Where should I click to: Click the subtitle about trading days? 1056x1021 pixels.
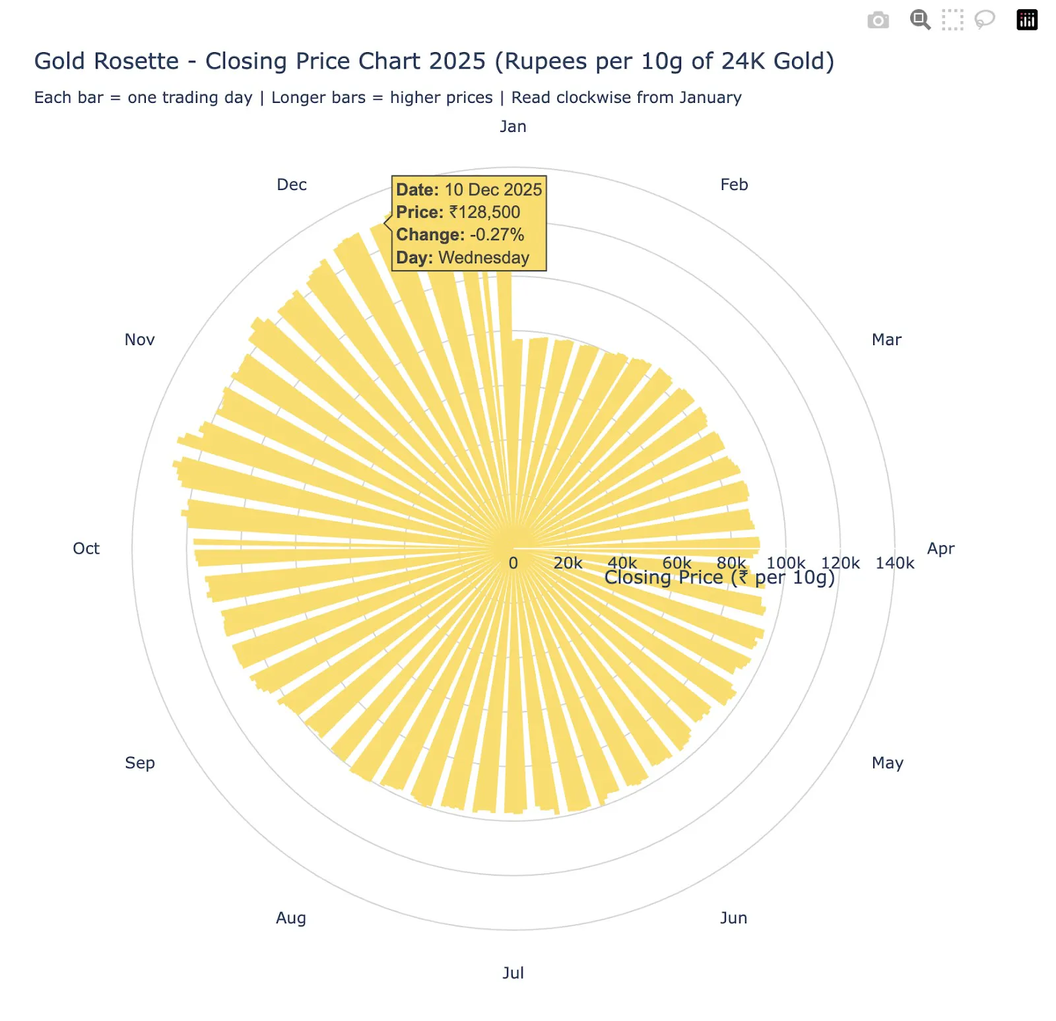click(388, 97)
